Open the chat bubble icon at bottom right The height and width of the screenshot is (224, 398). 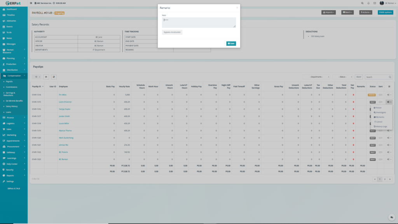[x=391, y=217]
